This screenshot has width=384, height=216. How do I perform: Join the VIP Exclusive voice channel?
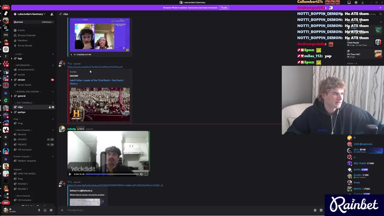pos(25,150)
